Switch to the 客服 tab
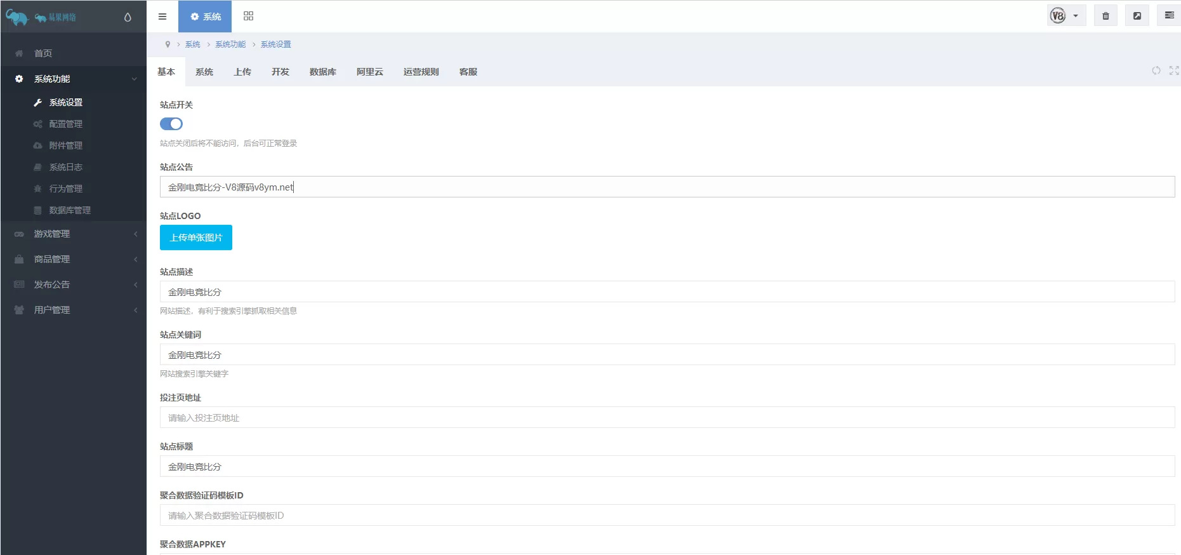The width and height of the screenshot is (1181, 555). coord(468,72)
